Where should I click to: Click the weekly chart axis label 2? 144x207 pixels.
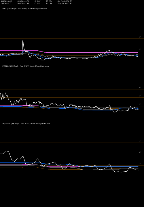[x=140, y=104]
